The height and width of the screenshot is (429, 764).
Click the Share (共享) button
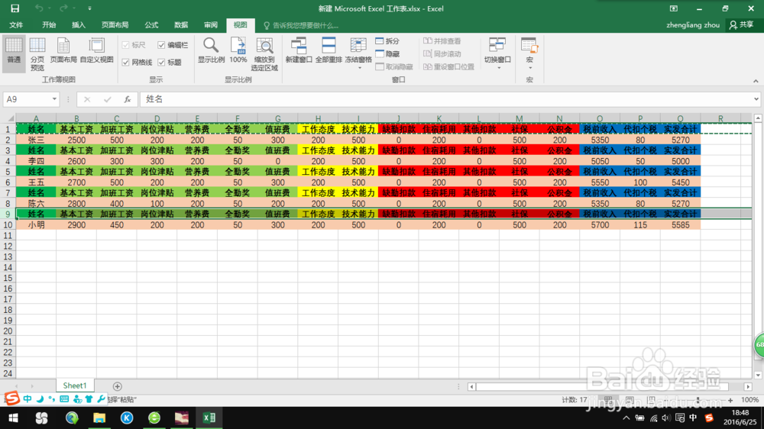point(742,25)
